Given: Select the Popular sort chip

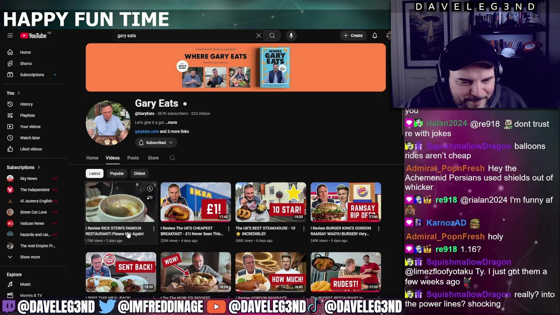Looking at the screenshot, I should pyautogui.click(x=117, y=174).
